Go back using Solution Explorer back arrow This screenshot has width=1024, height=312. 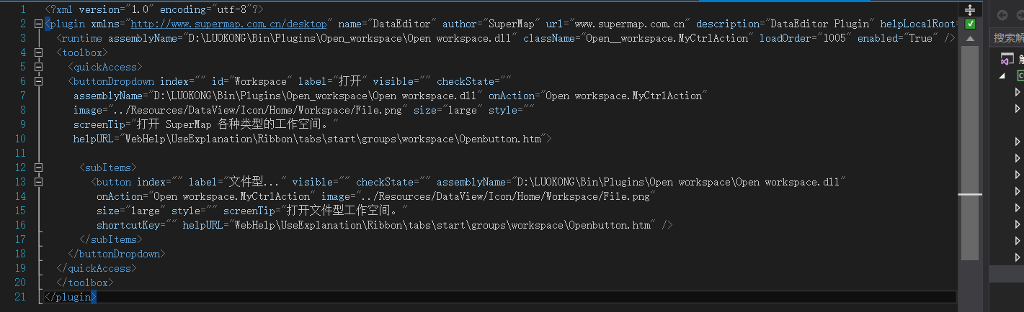pyautogui.click(x=1002, y=15)
